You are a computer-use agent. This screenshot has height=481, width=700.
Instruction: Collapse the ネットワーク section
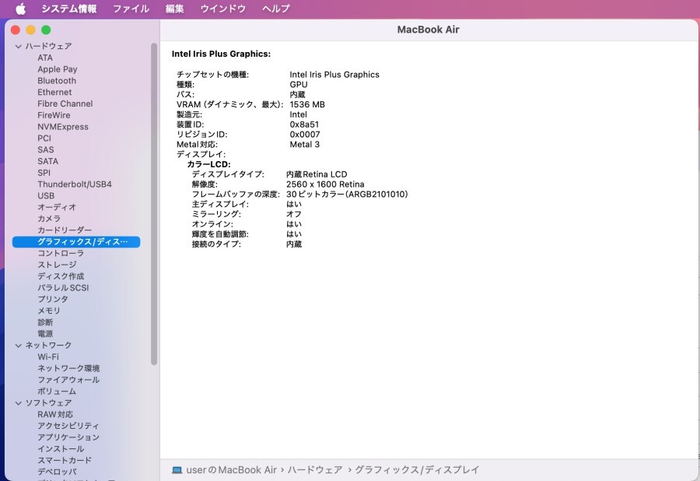[x=19, y=346]
